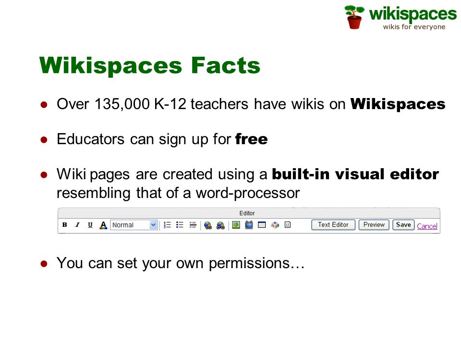This screenshot has width=461, height=346.
Task: Insert an image or file
Action: point(236,225)
